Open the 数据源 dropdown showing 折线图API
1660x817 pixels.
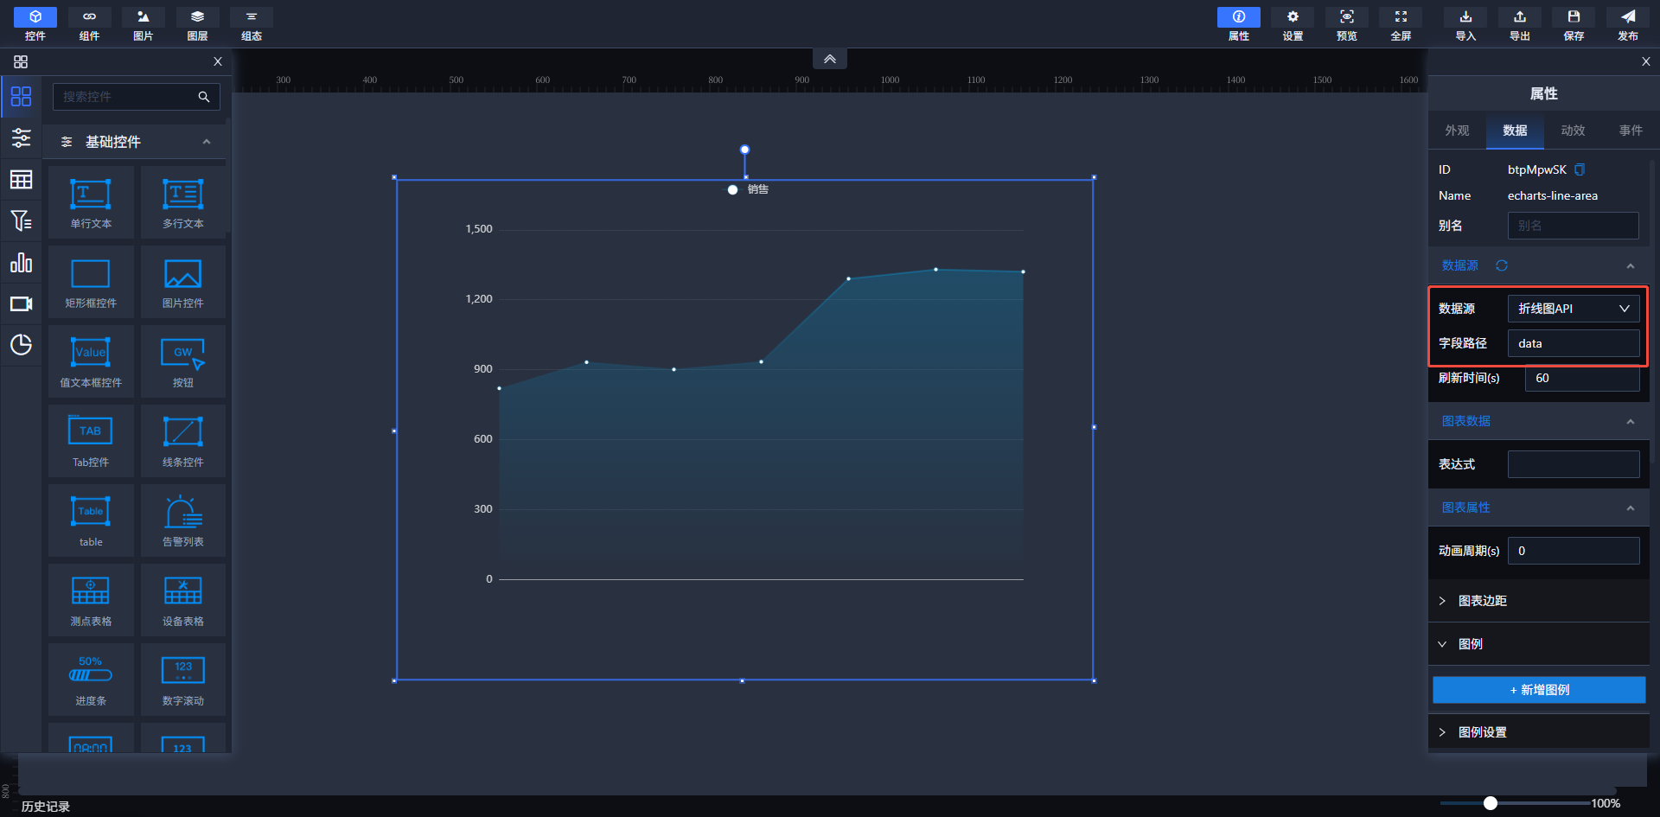click(1573, 309)
